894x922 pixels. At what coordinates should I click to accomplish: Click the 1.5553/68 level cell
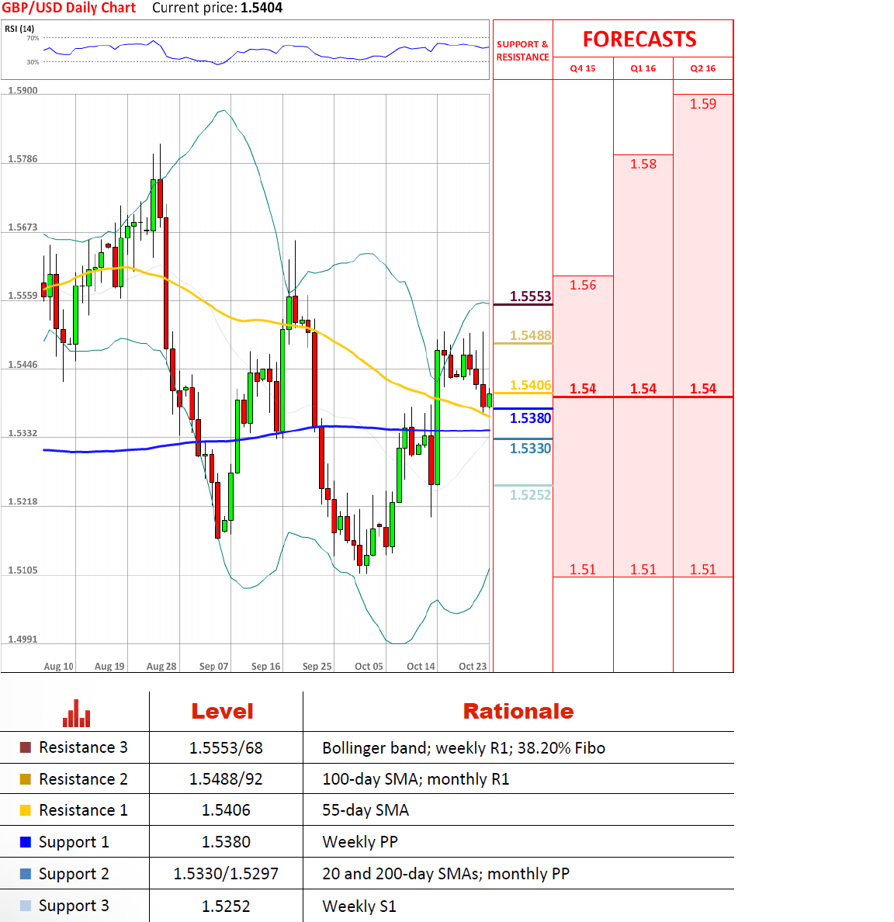[x=226, y=748]
